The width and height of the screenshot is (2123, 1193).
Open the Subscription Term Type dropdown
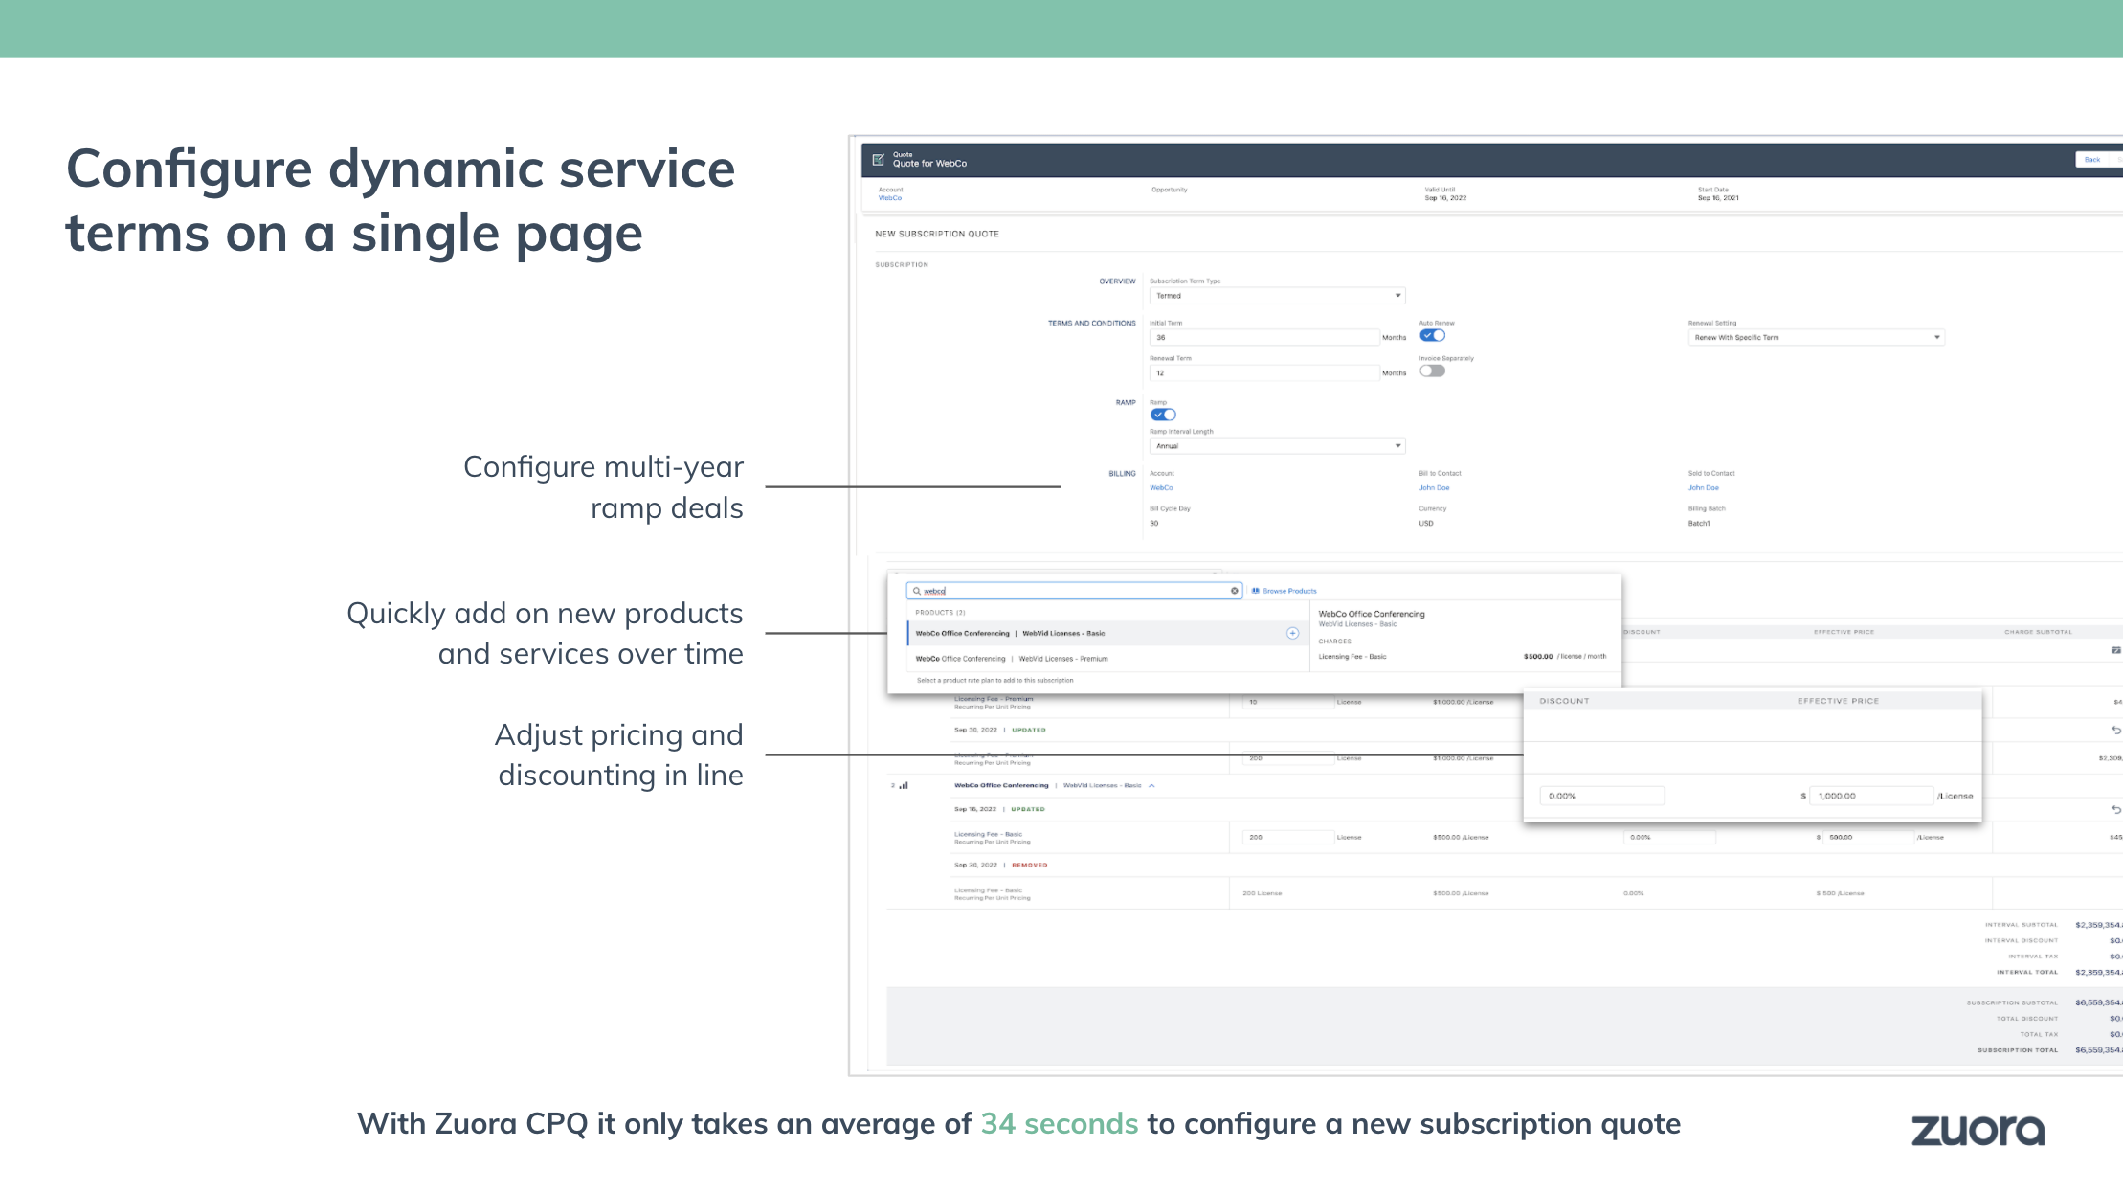[x=1276, y=296]
